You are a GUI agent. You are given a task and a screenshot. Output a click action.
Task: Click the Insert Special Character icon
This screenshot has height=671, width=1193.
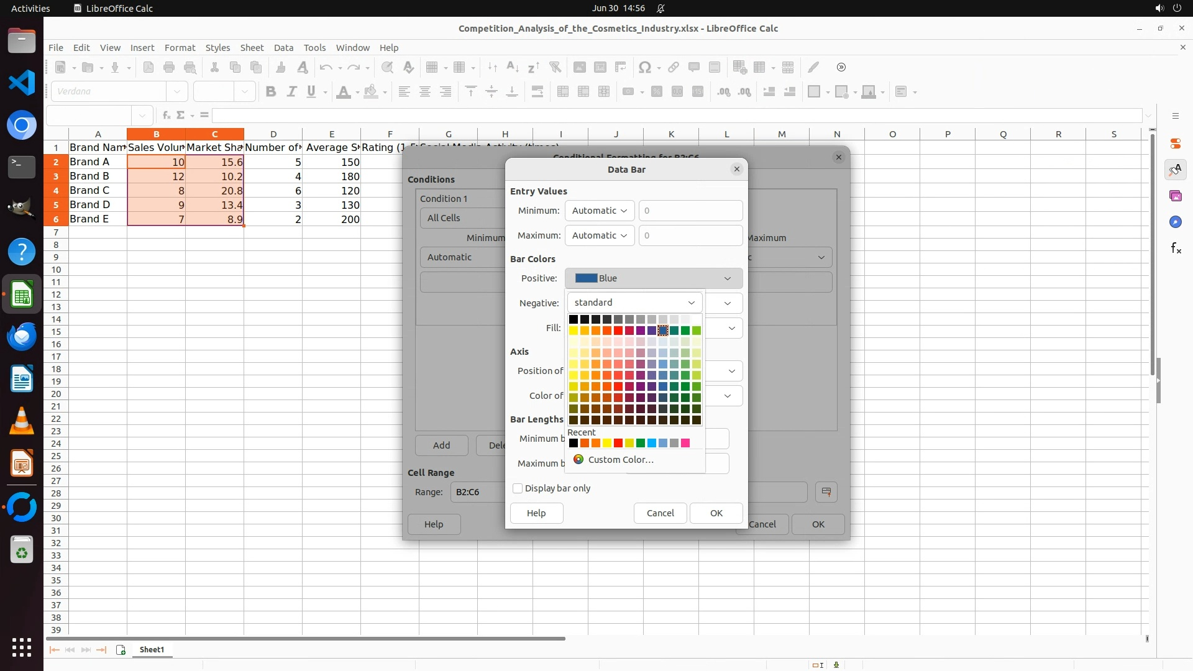coord(645,67)
